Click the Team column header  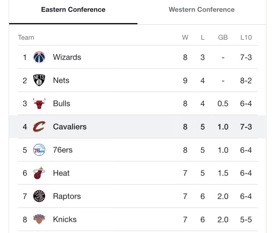(x=26, y=38)
